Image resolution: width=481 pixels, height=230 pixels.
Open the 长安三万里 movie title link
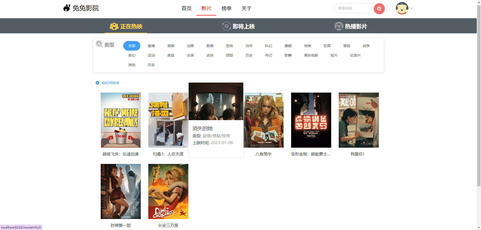coord(168,225)
